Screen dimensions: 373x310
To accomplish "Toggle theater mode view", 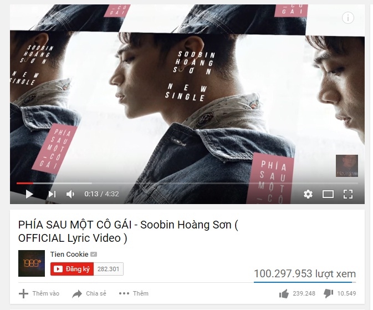I will coord(328,194).
